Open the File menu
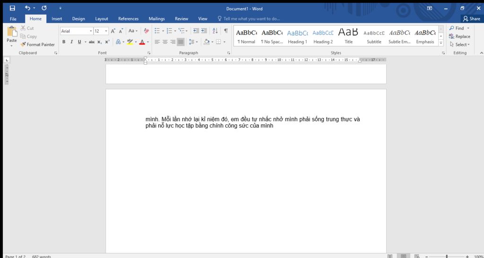The width and height of the screenshot is (484, 258). (13, 19)
